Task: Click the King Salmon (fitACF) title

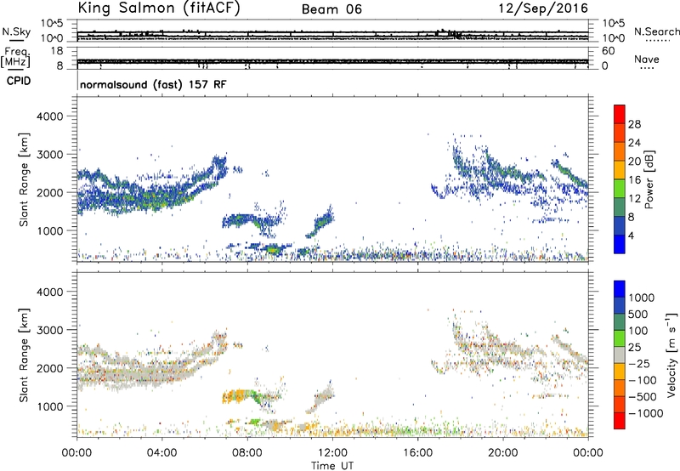Action: pyautogui.click(x=159, y=8)
